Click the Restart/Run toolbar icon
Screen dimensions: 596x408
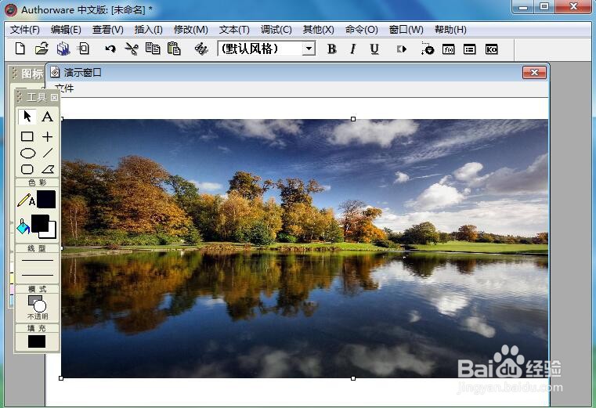tap(402, 49)
